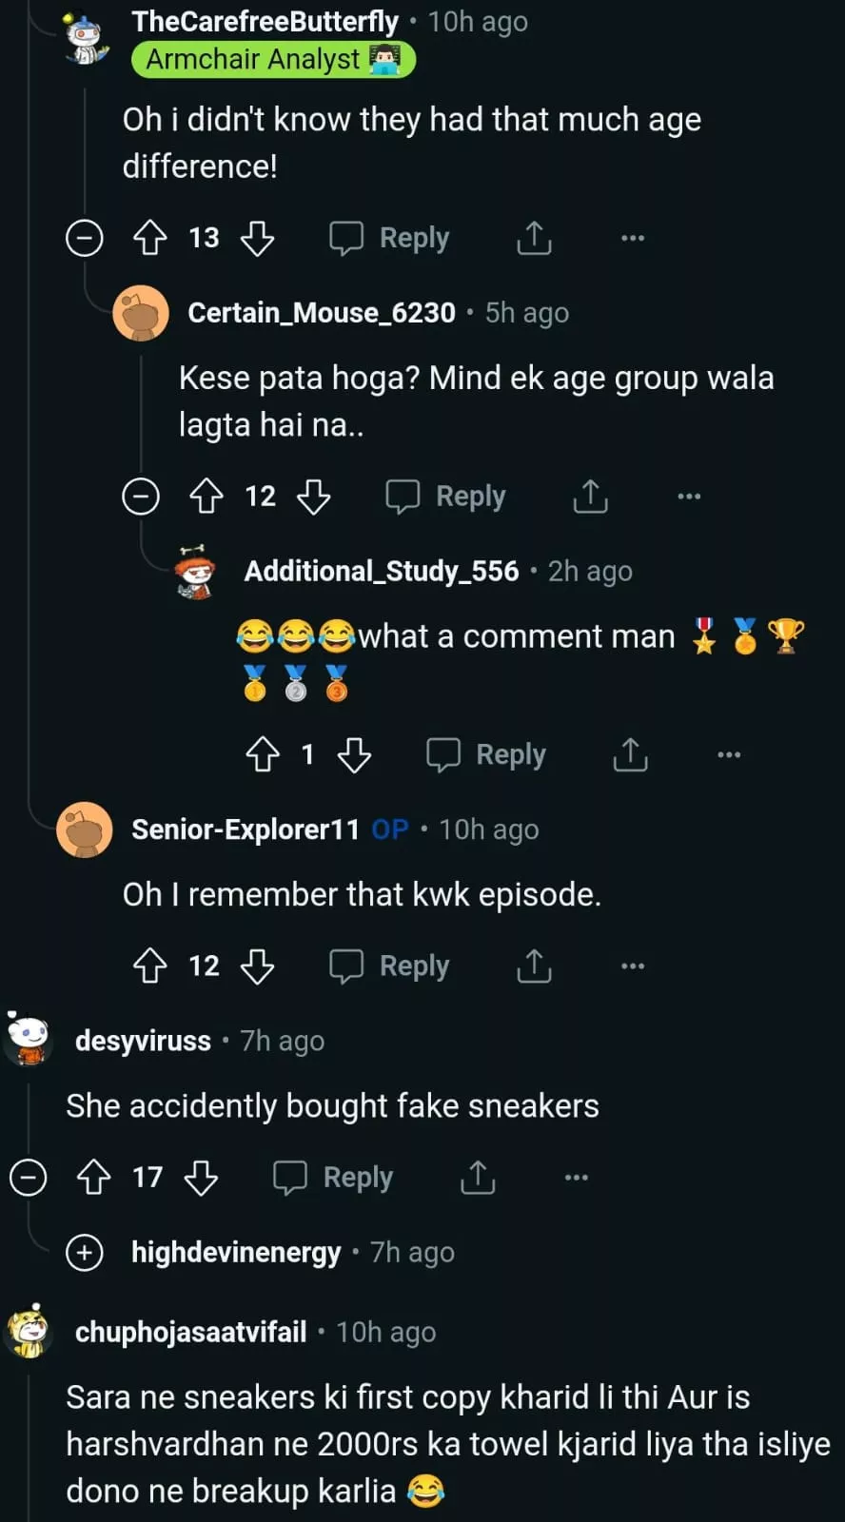Collapse Certain_Mouse_6230's reply thread

pyautogui.click(x=141, y=497)
